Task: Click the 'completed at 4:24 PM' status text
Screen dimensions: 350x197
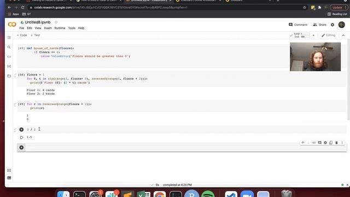Action: [x=177, y=185]
